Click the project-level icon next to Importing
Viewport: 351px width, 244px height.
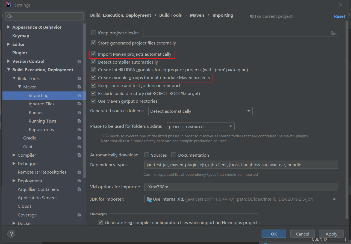79,96
